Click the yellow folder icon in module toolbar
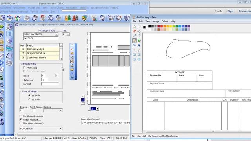The image size is (251, 141). pos(72,69)
